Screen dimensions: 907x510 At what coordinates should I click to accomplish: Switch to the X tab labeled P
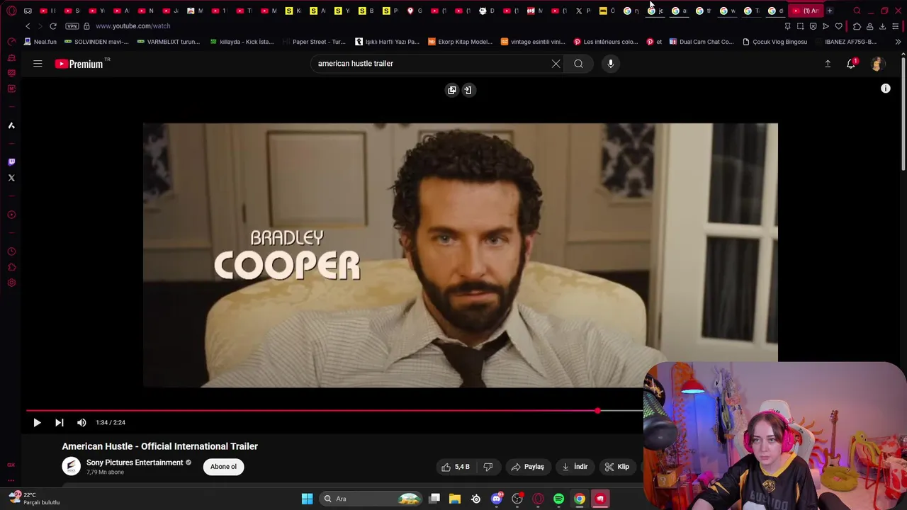pos(583,11)
